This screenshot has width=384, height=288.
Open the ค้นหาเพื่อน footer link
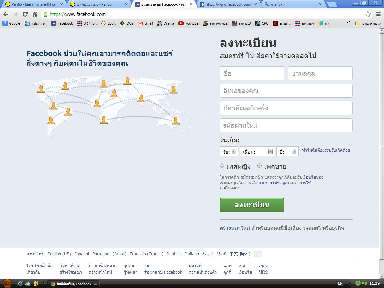click(x=69, y=265)
